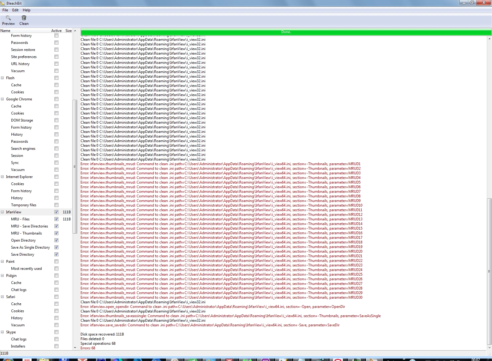Enable Pidgin Chat logs checkbox

tap(56, 290)
